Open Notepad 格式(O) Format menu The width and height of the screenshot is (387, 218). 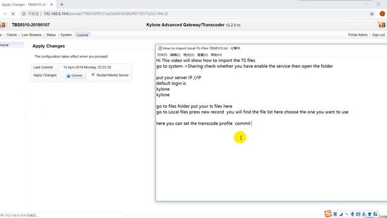189,55
